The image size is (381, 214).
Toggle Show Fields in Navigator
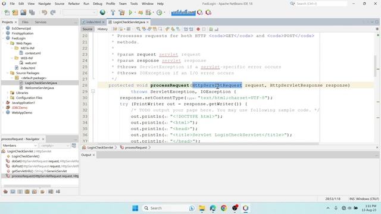[x=13, y=191]
